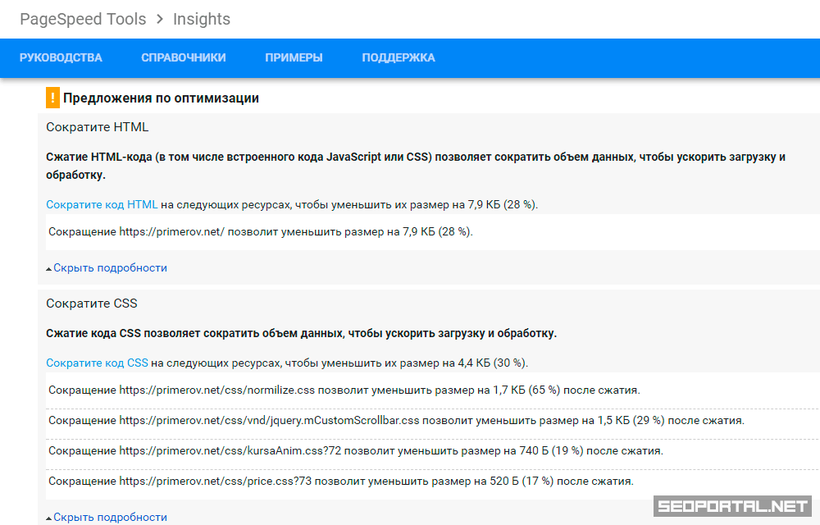Click the orange warning exclamation icon
This screenshot has height=525, width=820.
[52, 98]
